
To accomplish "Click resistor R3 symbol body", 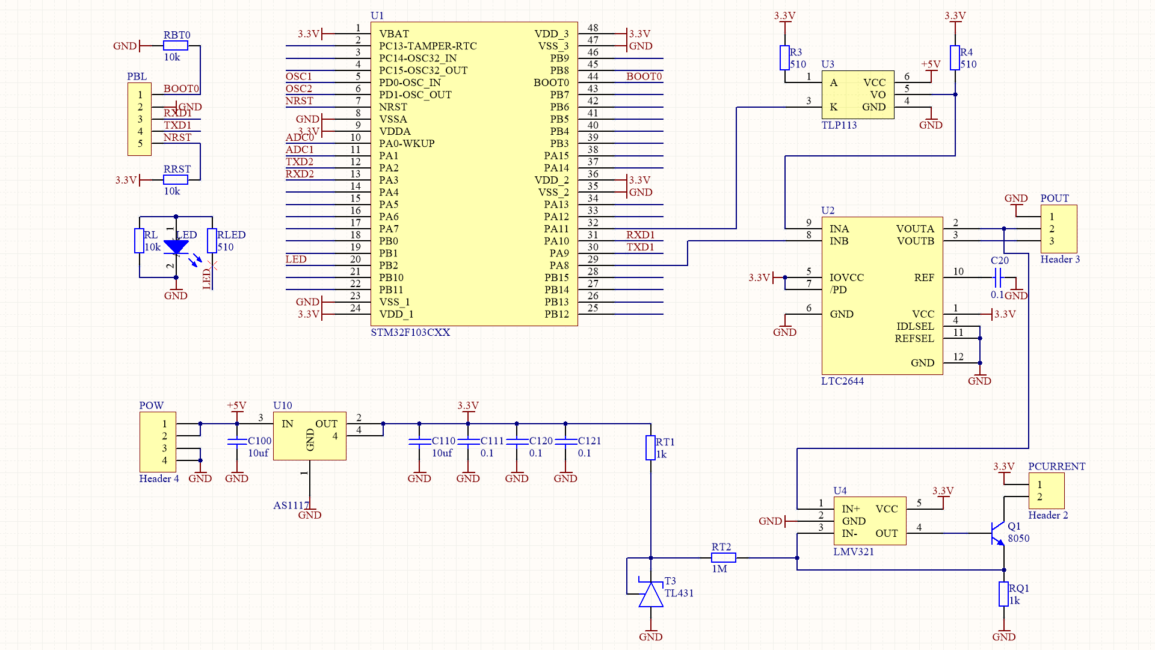I will click(x=784, y=58).
